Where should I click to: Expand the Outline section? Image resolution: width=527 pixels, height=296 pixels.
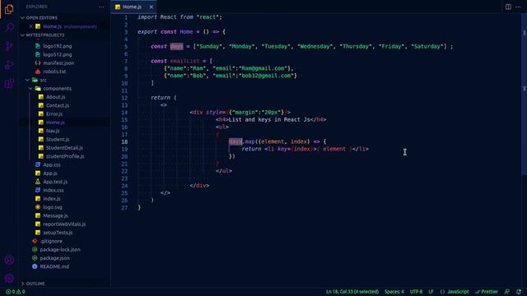pos(35,284)
